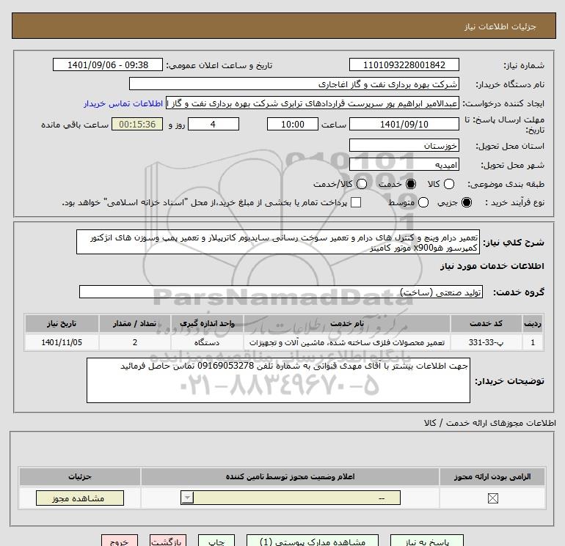This screenshot has width=565, height=546.
Task: Click the خروج exit button
Action: coord(120,542)
